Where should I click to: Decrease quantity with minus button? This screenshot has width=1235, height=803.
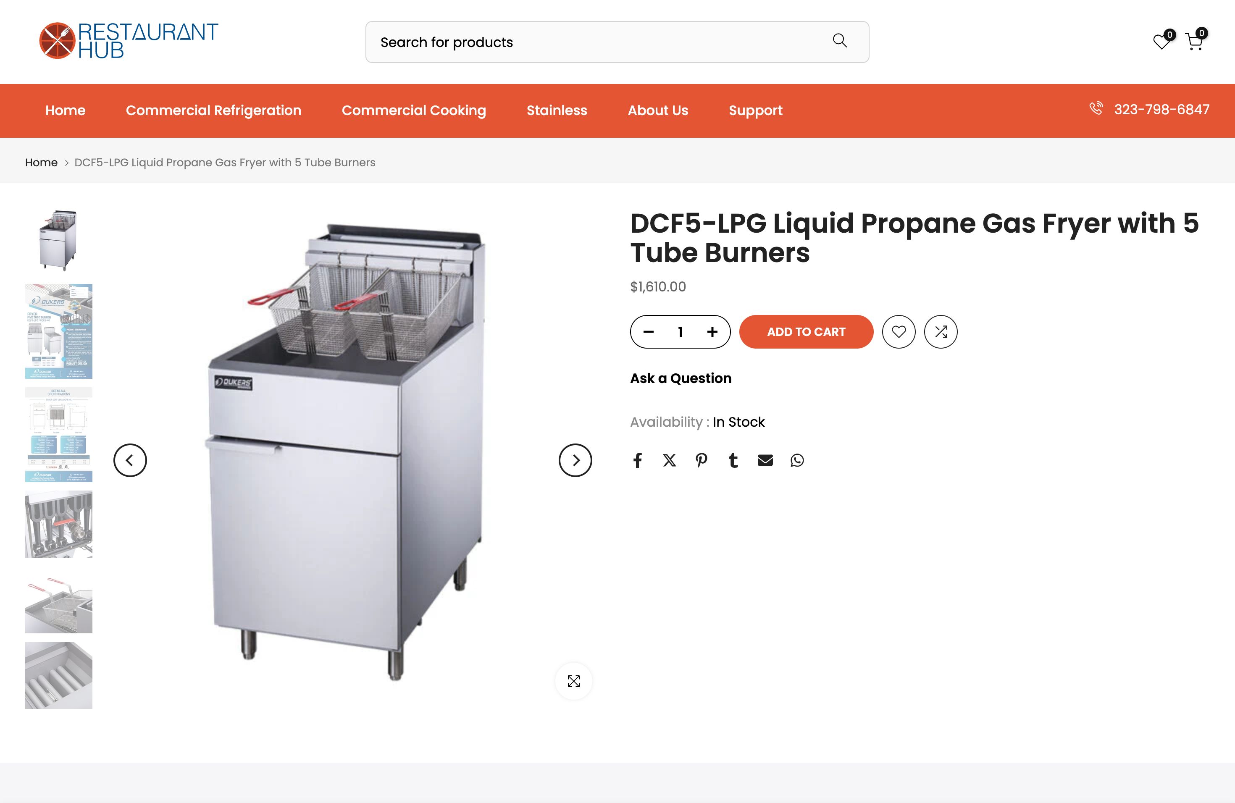[649, 331]
